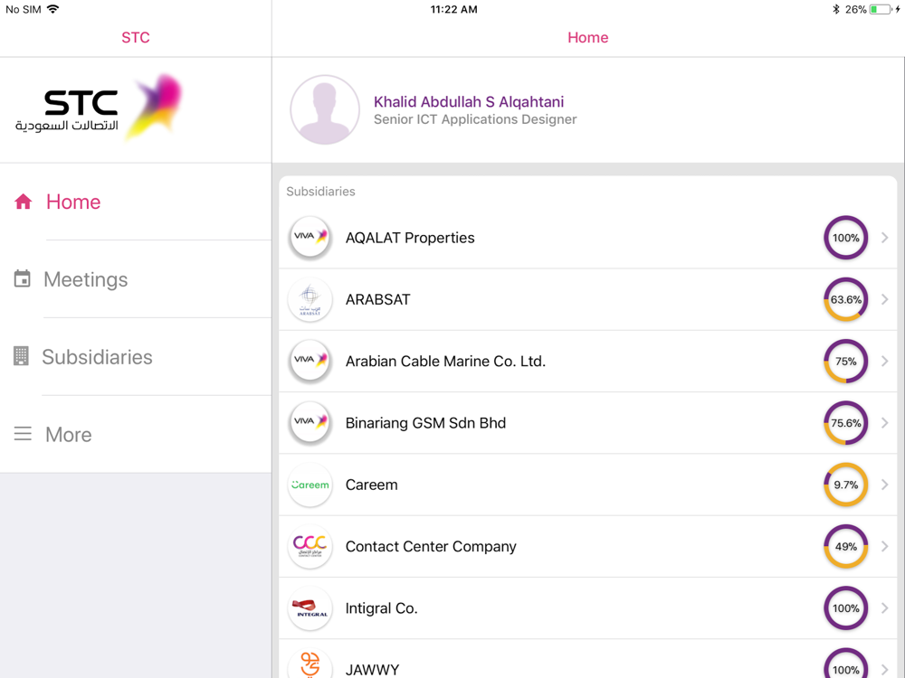The height and width of the screenshot is (678, 905).
Task: Tap Khalid Abdullah S Alqahtani name
Action: [469, 102]
